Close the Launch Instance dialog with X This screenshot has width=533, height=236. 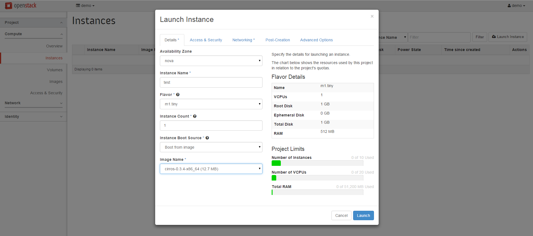point(372,16)
